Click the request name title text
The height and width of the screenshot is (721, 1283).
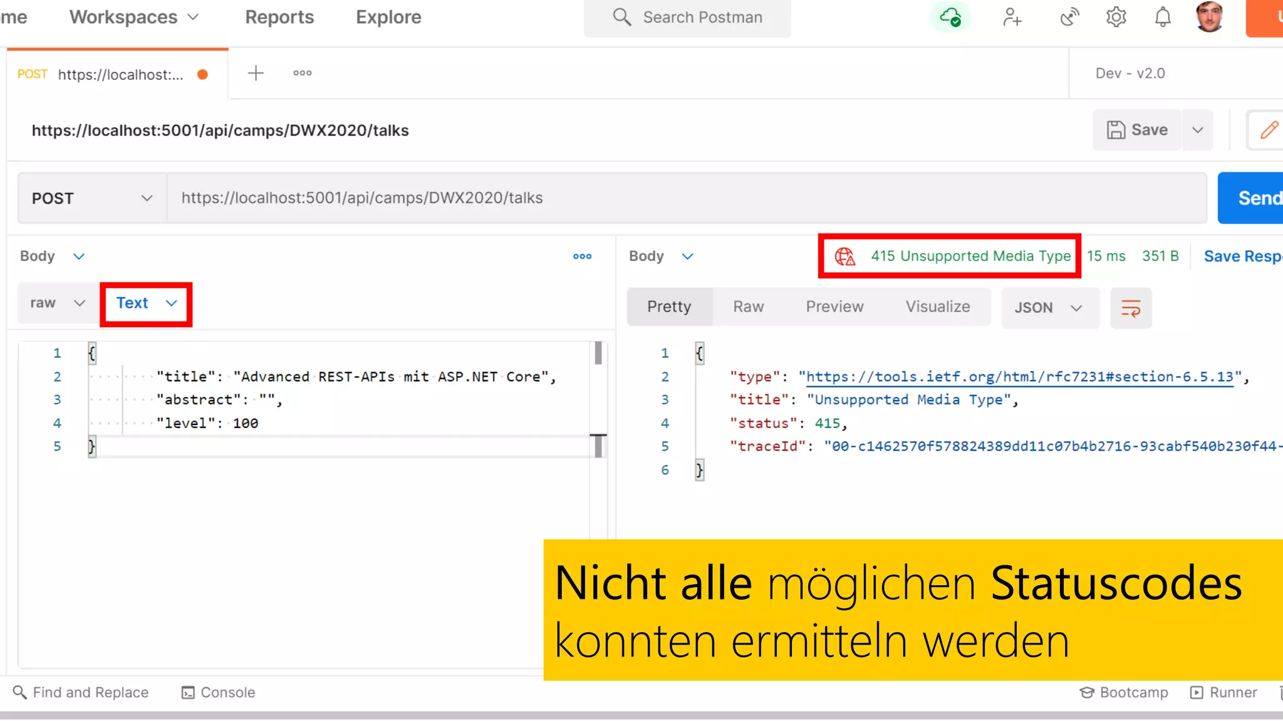pos(220,130)
